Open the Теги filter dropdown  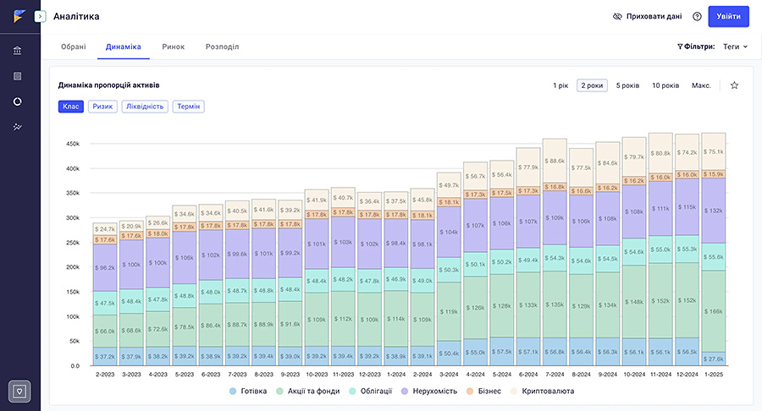[x=735, y=47]
